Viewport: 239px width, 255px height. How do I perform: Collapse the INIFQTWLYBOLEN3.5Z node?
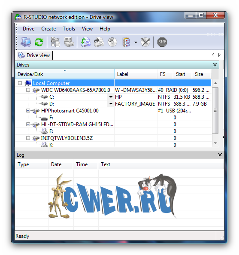28,138
